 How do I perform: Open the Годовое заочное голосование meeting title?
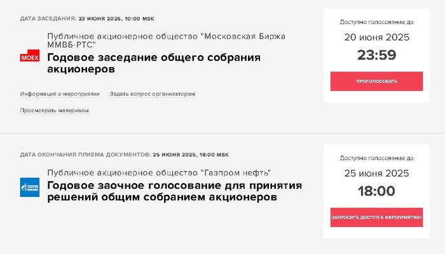click(174, 191)
